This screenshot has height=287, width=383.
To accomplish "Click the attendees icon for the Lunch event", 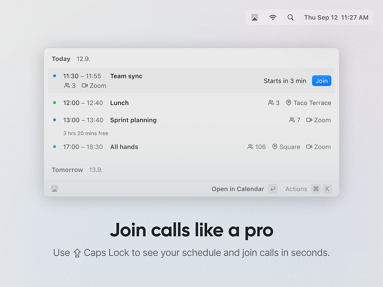I will tap(270, 103).
